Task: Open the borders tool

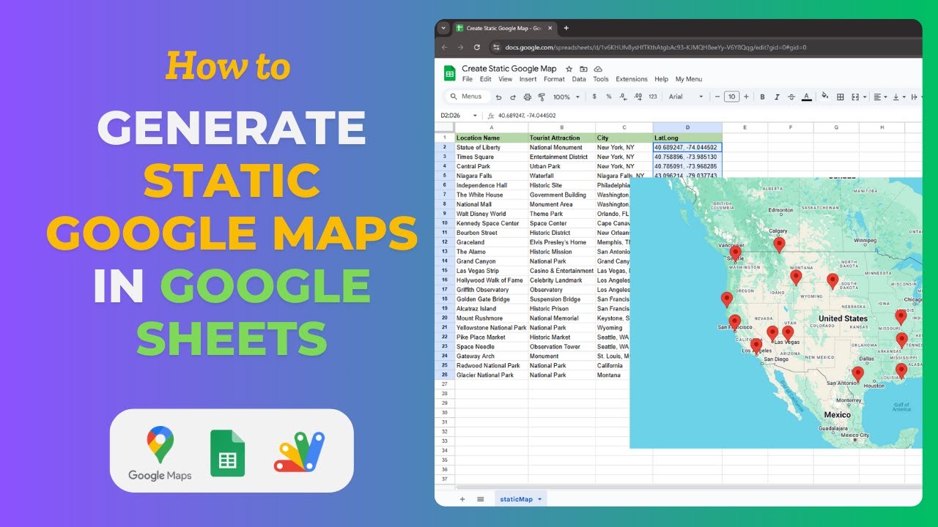Action: [x=841, y=97]
